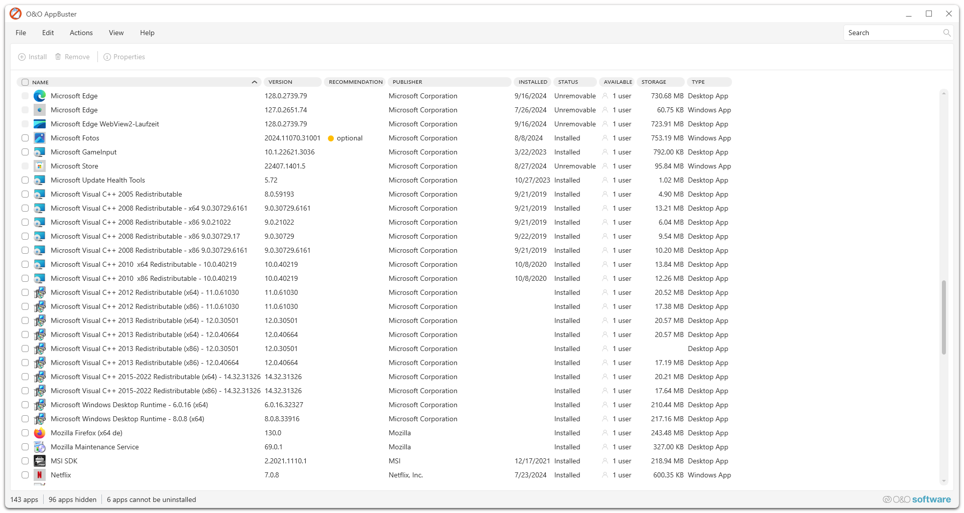Click the Microsoft Edge 128.0.2739.79 app icon

pos(40,96)
